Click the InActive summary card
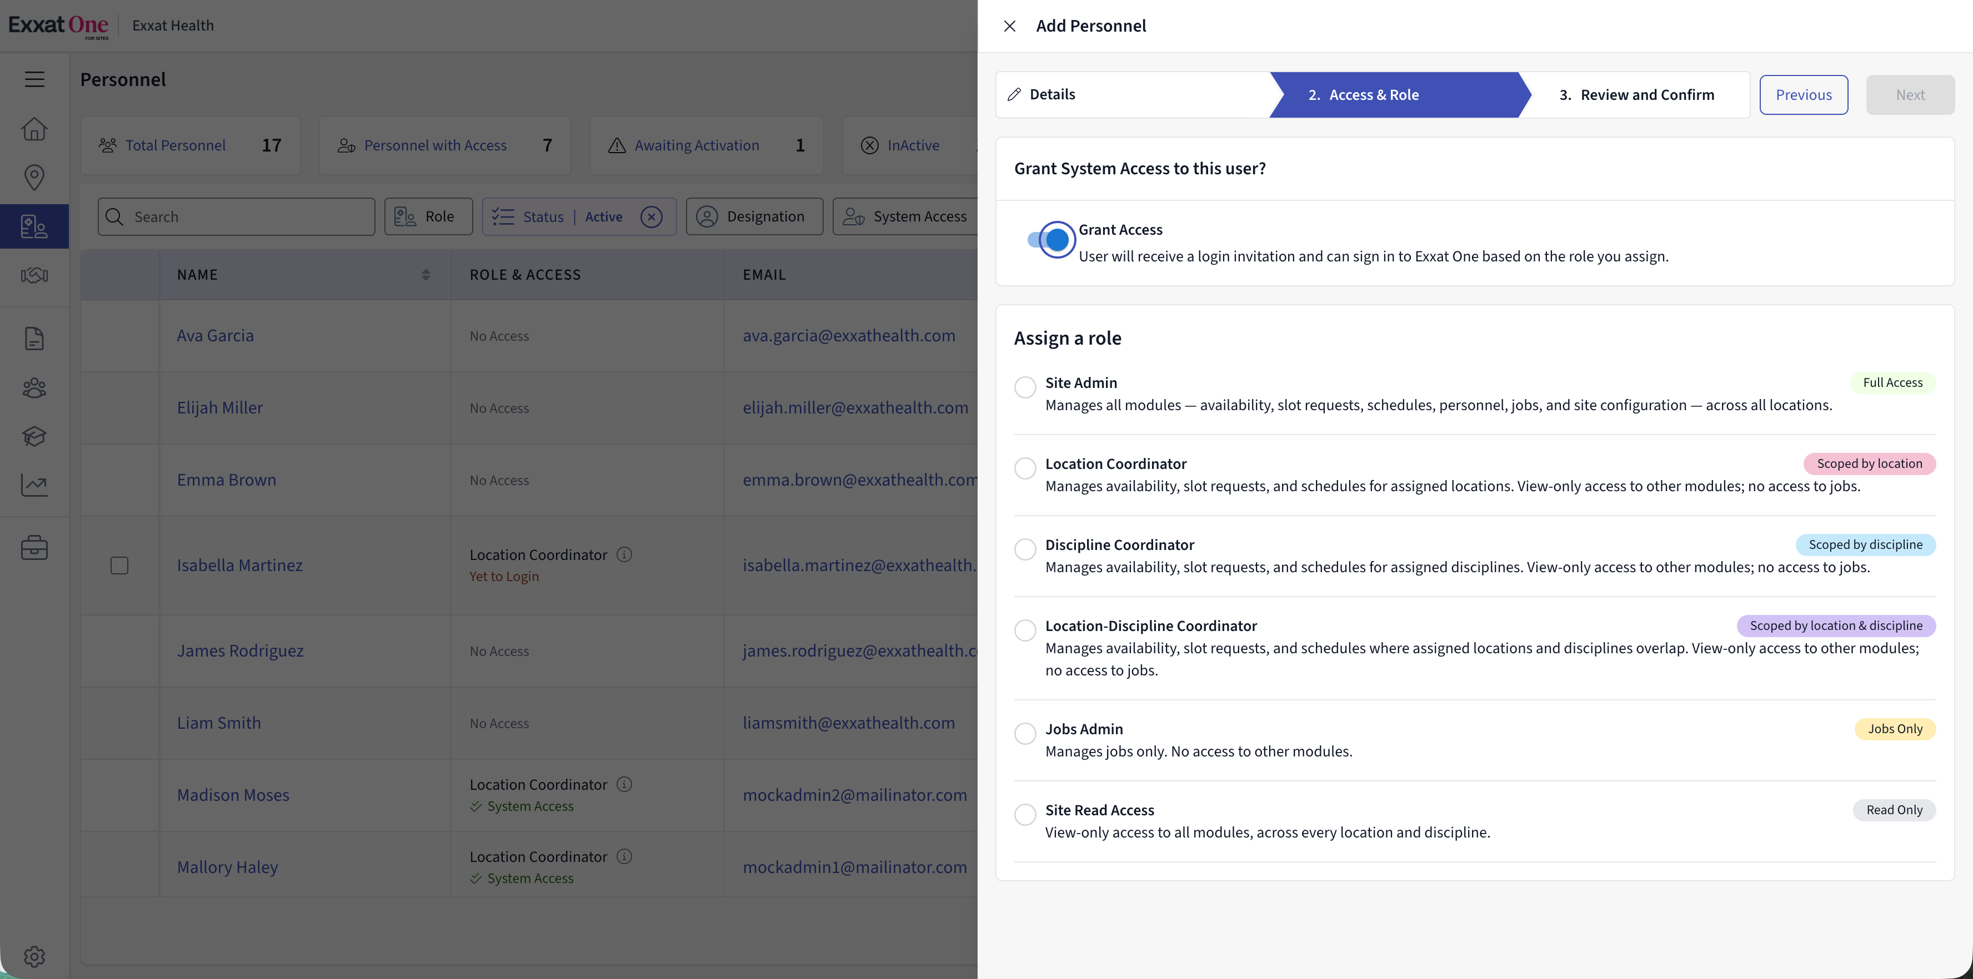This screenshot has height=979, width=1973. pos(910,145)
